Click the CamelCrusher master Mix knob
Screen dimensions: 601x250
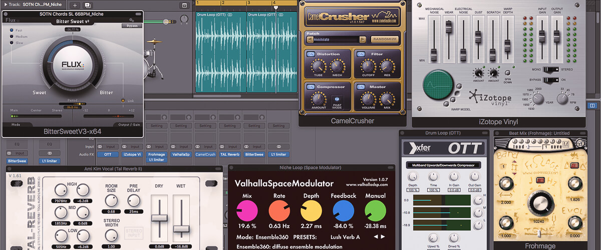(386, 98)
